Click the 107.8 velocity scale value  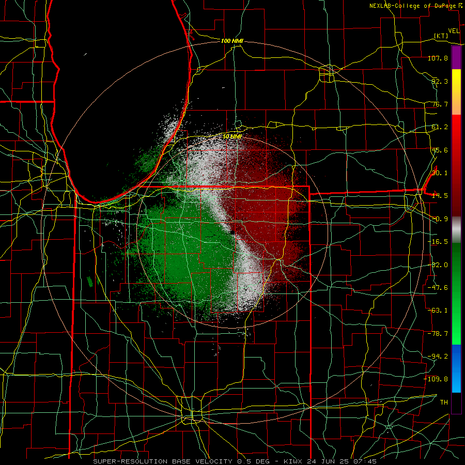[438, 58]
